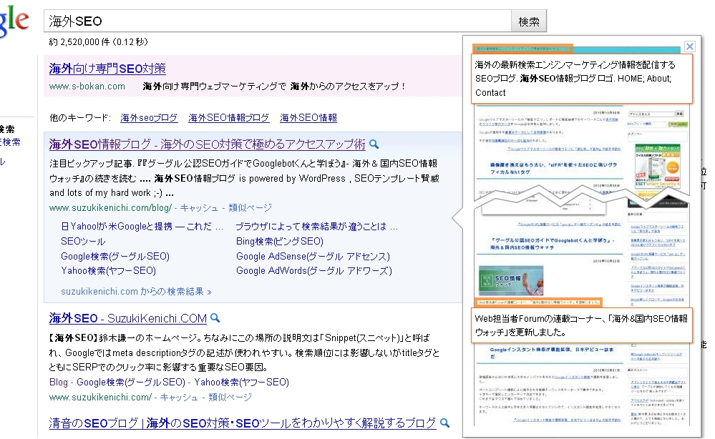
Task: Open the ad link 海外向け専門SEO対策
Action: coord(107,69)
